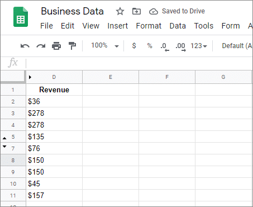This screenshot has height=207, width=253.
Task: Select the cell with $135
Action: tap(54, 137)
